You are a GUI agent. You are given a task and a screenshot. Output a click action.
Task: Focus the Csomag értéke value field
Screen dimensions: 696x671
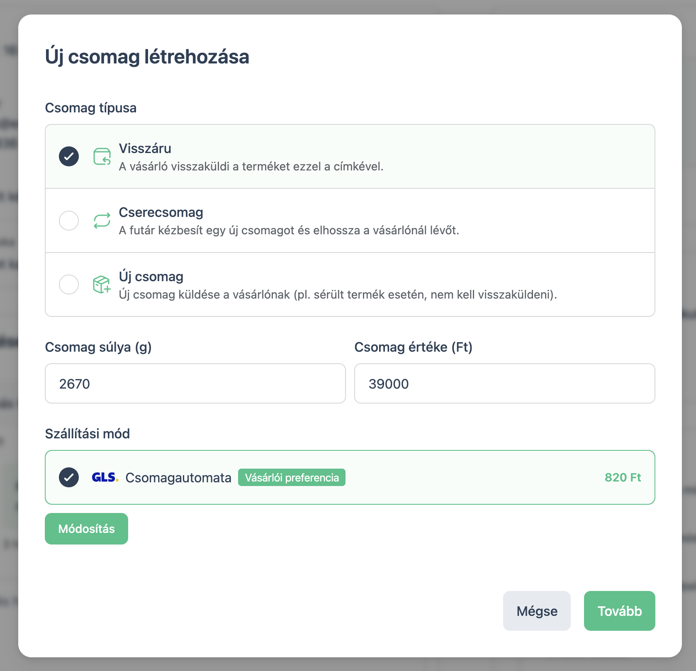(x=505, y=384)
